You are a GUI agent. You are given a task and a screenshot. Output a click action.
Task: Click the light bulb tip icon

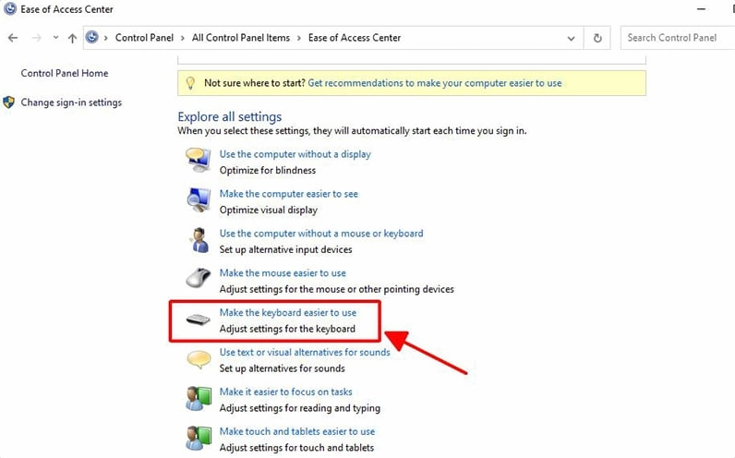tap(190, 83)
